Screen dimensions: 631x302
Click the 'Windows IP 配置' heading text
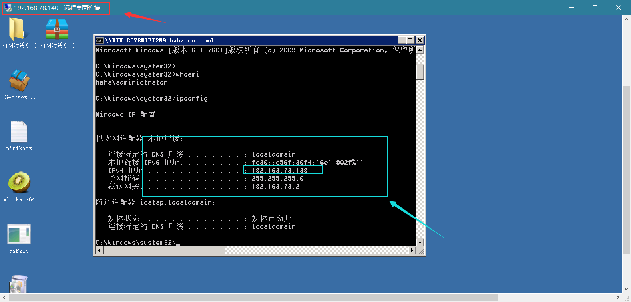click(x=125, y=114)
